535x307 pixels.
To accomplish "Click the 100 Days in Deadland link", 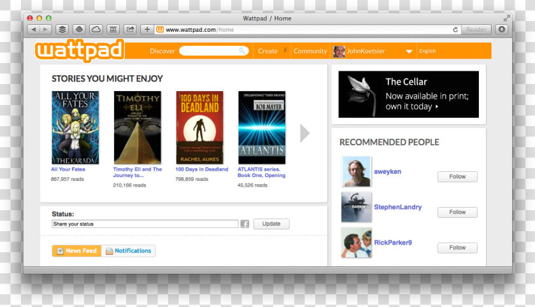I will click(202, 169).
